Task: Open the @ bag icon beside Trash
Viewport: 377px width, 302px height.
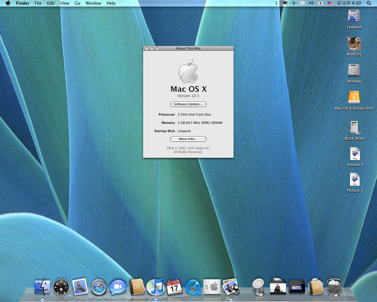Action: point(316,287)
